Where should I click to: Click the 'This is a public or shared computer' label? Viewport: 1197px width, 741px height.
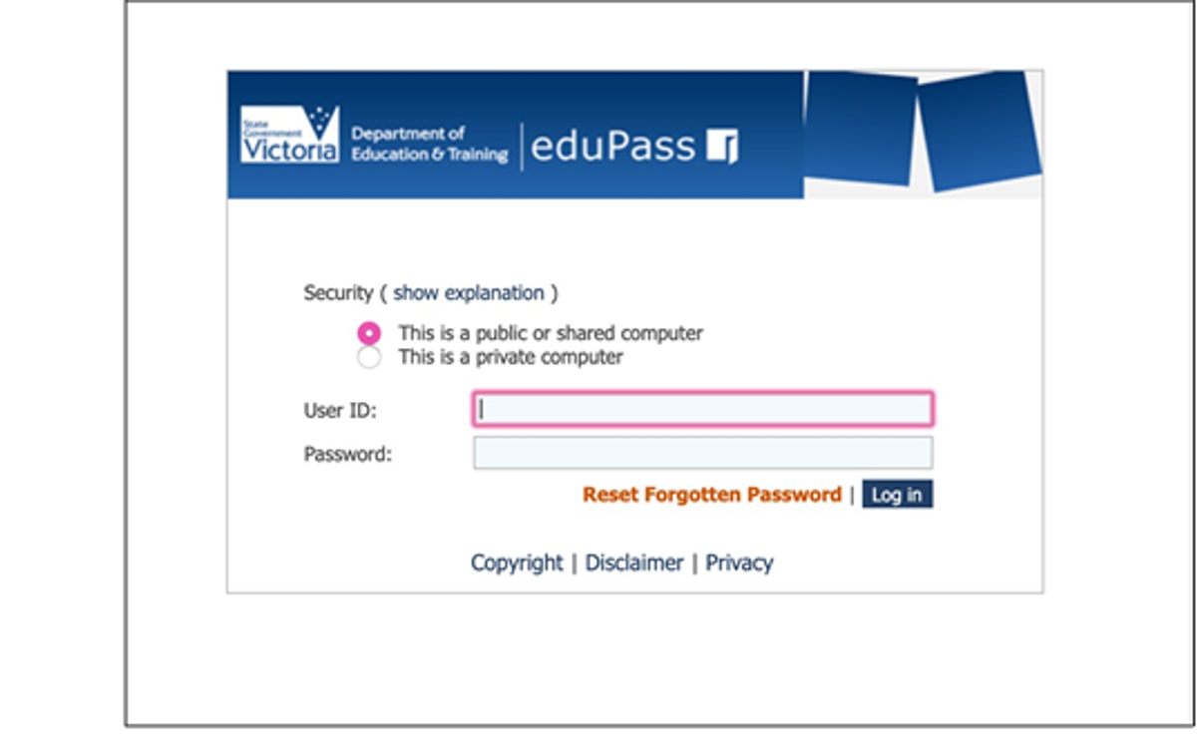click(551, 333)
